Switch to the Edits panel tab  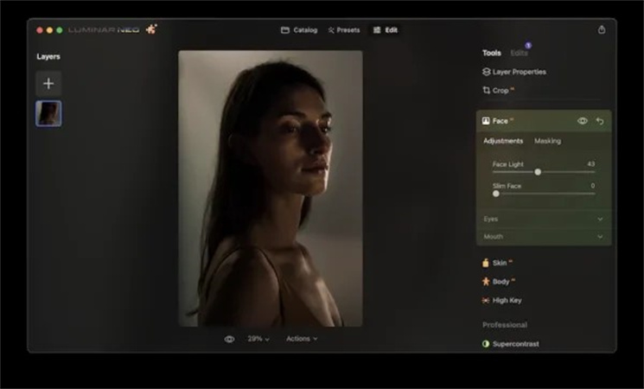tap(520, 53)
